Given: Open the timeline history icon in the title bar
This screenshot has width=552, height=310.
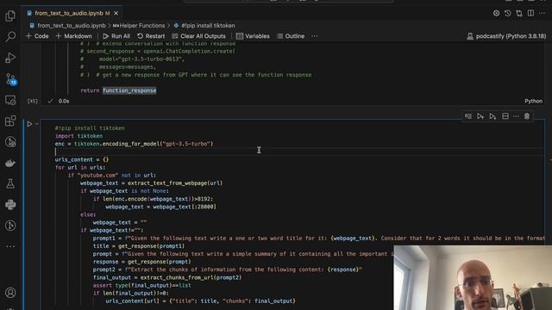Looking at the screenshot, I should pos(507,14).
